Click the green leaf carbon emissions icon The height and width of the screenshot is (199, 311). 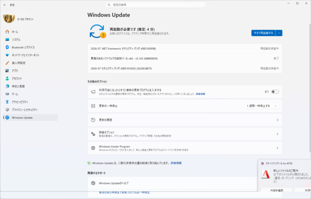[89, 163]
